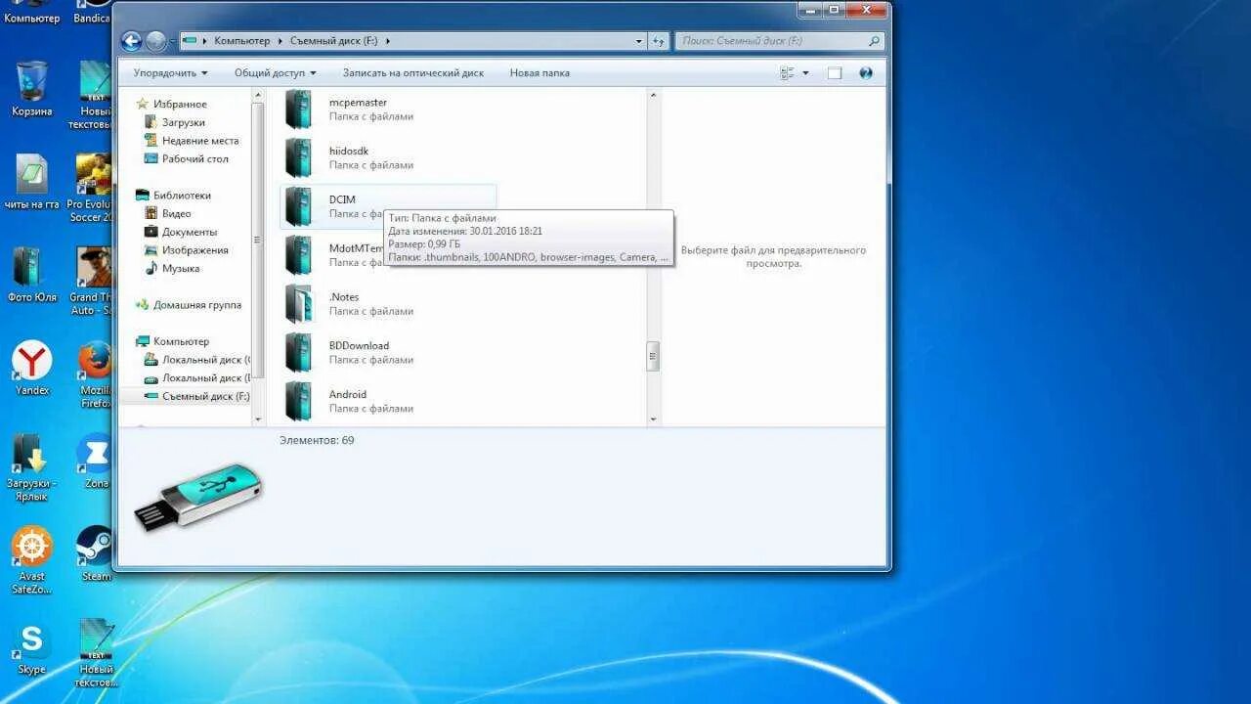Refresh the folder with the refresh button
1251x704 pixels.
(x=659, y=41)
